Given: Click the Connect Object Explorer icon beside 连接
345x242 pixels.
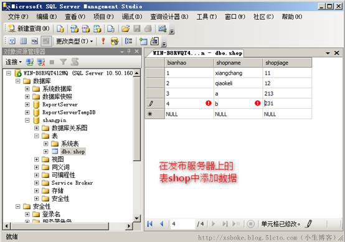Looking at the screenshot, I should tap(30, 62).
